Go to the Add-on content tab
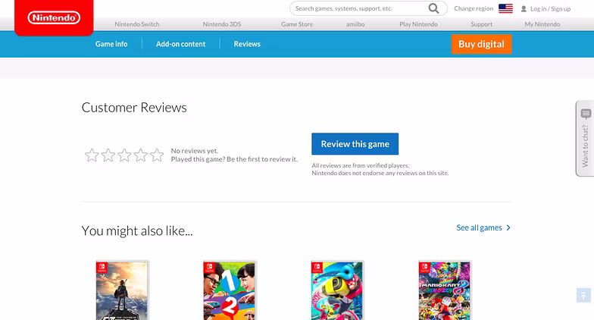This screenshot has width=594, height=320. click(180, 44)
